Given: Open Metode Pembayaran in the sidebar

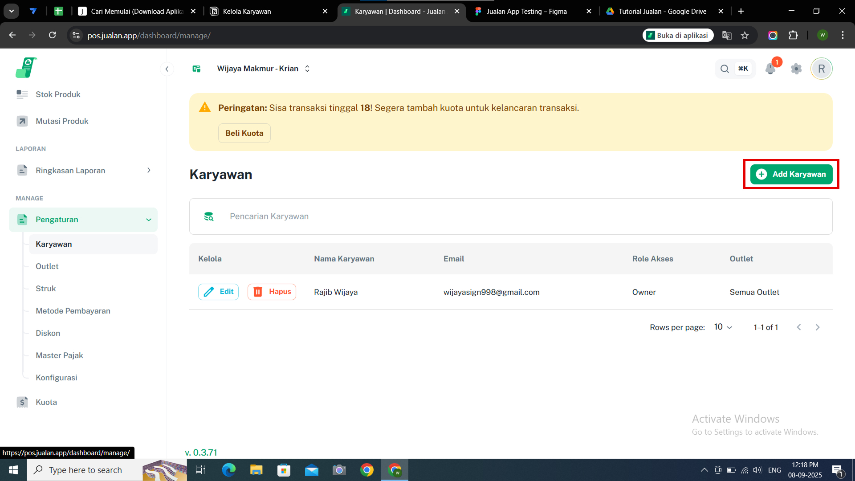Looking at the screenshot, I should [73, 311].
